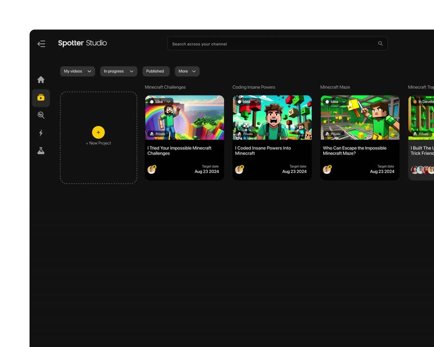
Task: Open the rainbow Minecraft Challenges thumbnail
Action: [185, 118]
